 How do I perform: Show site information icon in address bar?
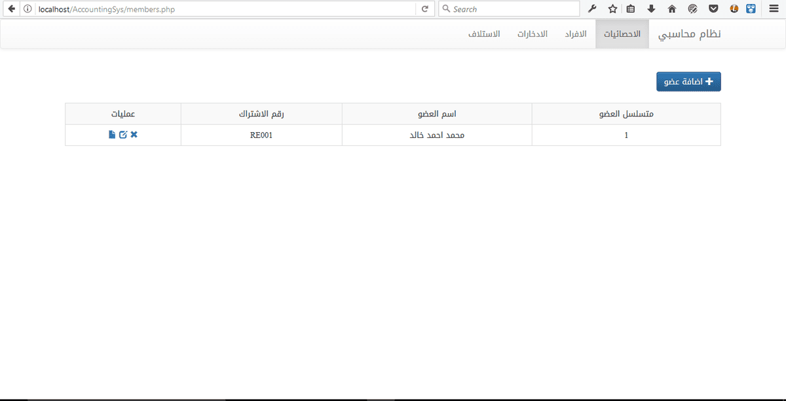click(x=28, y=9)
